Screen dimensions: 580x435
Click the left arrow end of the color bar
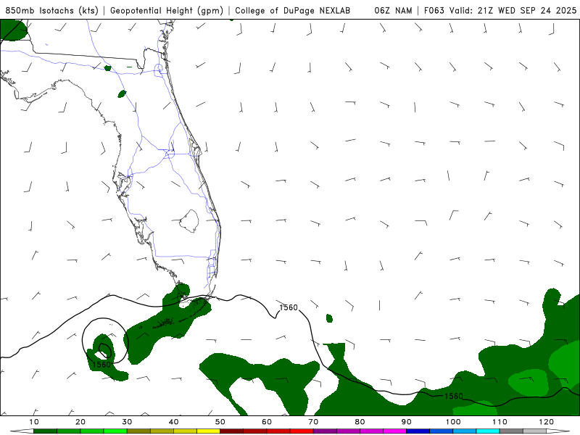point(22,431)
